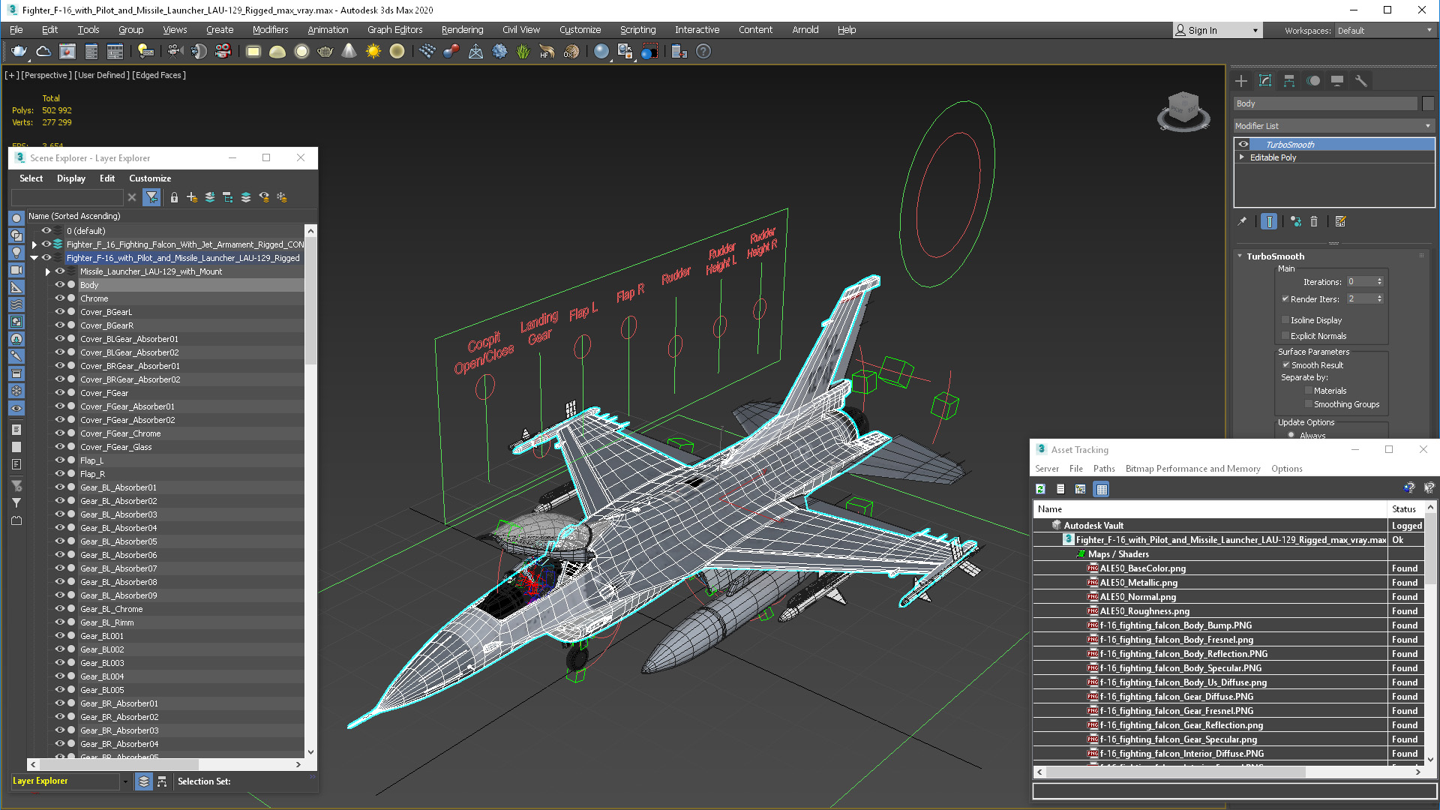Click Make Unique icon below modifier stack
The height and width of the screenshot is (810, 1440).
(1296, 221)
